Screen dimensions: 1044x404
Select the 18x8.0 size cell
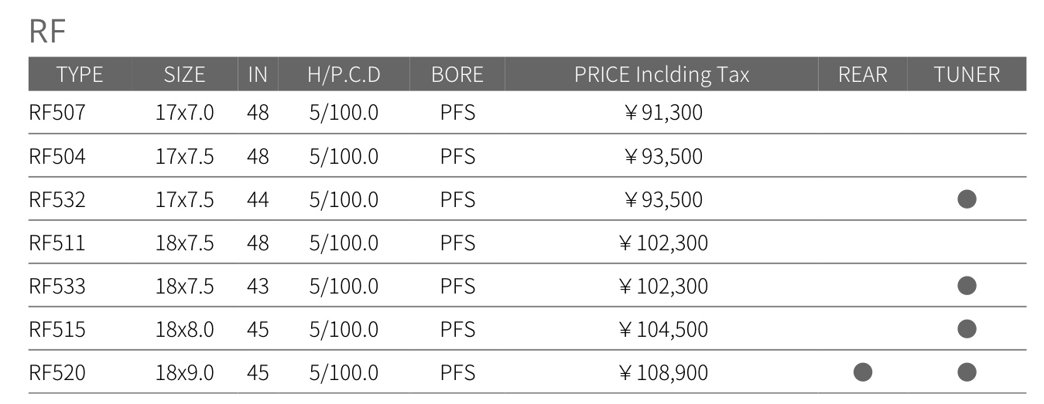coord(185,329)
